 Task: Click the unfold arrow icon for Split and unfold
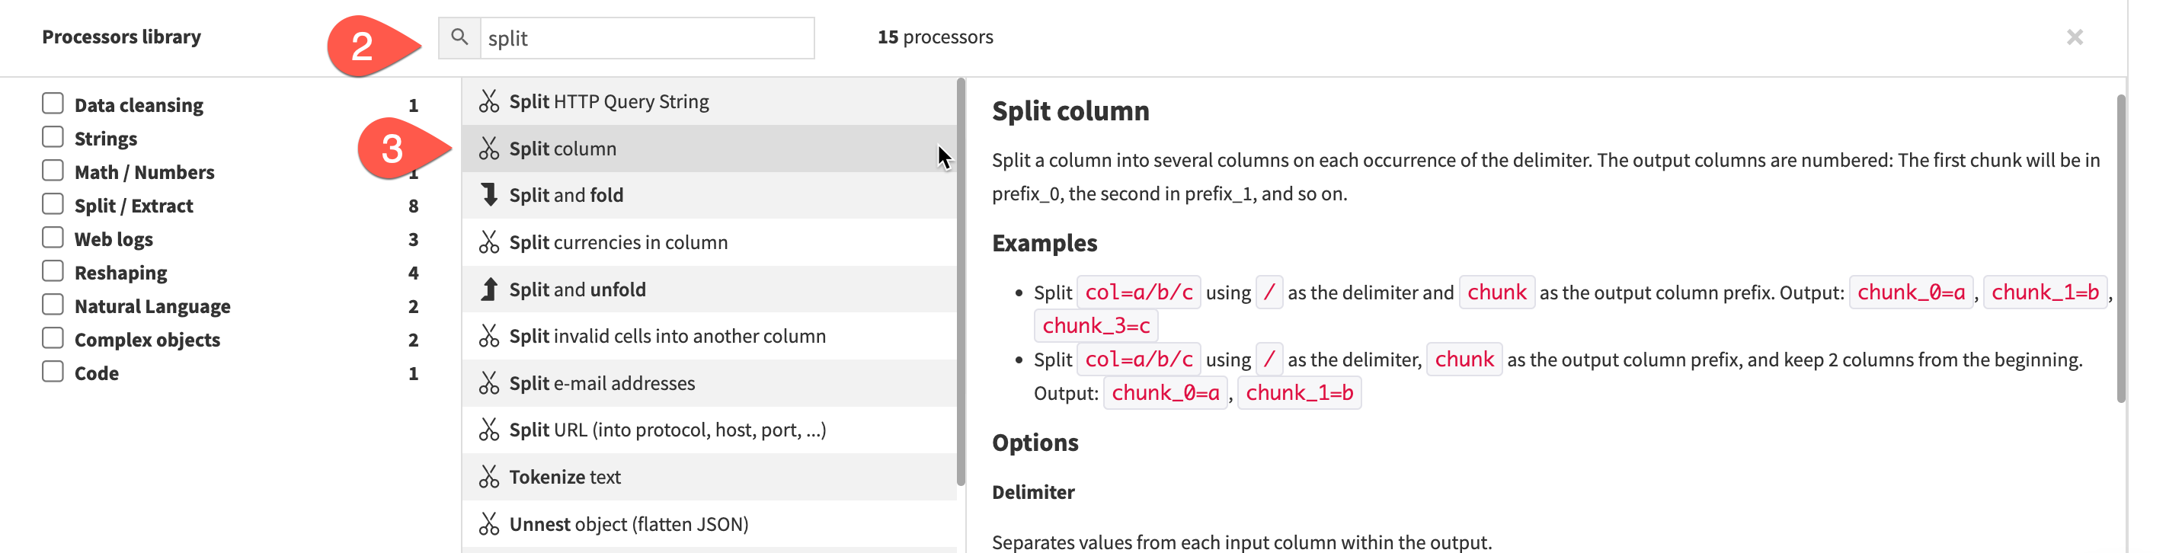pyautogui.click(x=489, y=289)
